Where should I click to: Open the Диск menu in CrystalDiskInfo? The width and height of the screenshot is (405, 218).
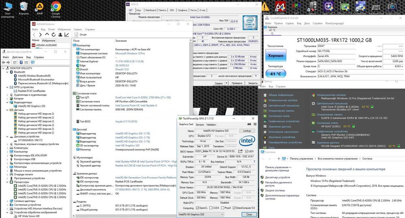click(x=307, y=23)
